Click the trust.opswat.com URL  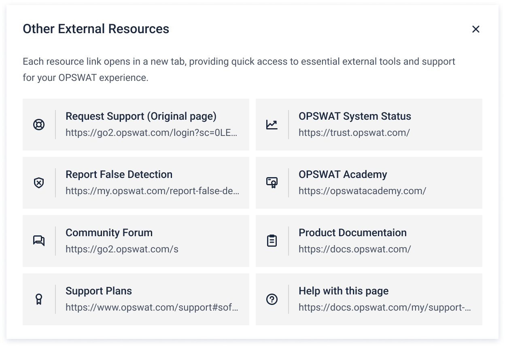click(x=354, y=133)
